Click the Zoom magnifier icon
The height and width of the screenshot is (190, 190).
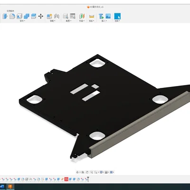(91, 172)
